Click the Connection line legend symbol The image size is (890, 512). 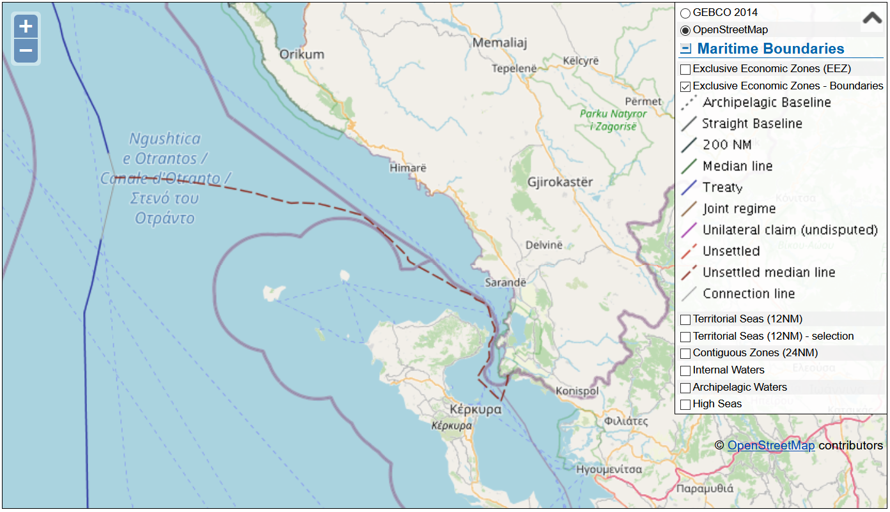(x=689, y=294)
